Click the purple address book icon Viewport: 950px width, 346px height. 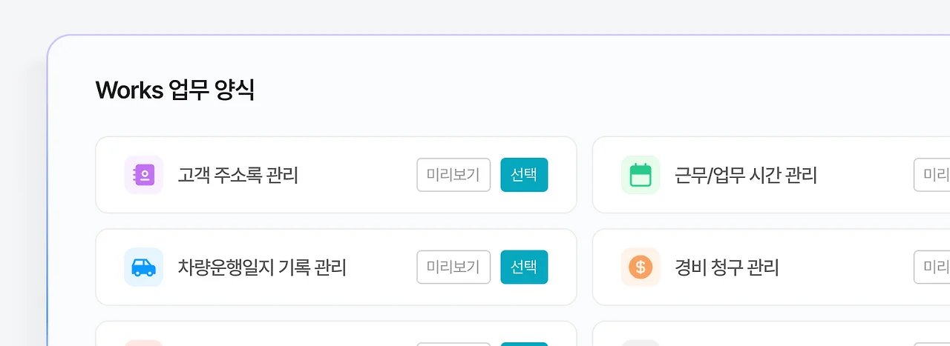(x=144, y=175)
